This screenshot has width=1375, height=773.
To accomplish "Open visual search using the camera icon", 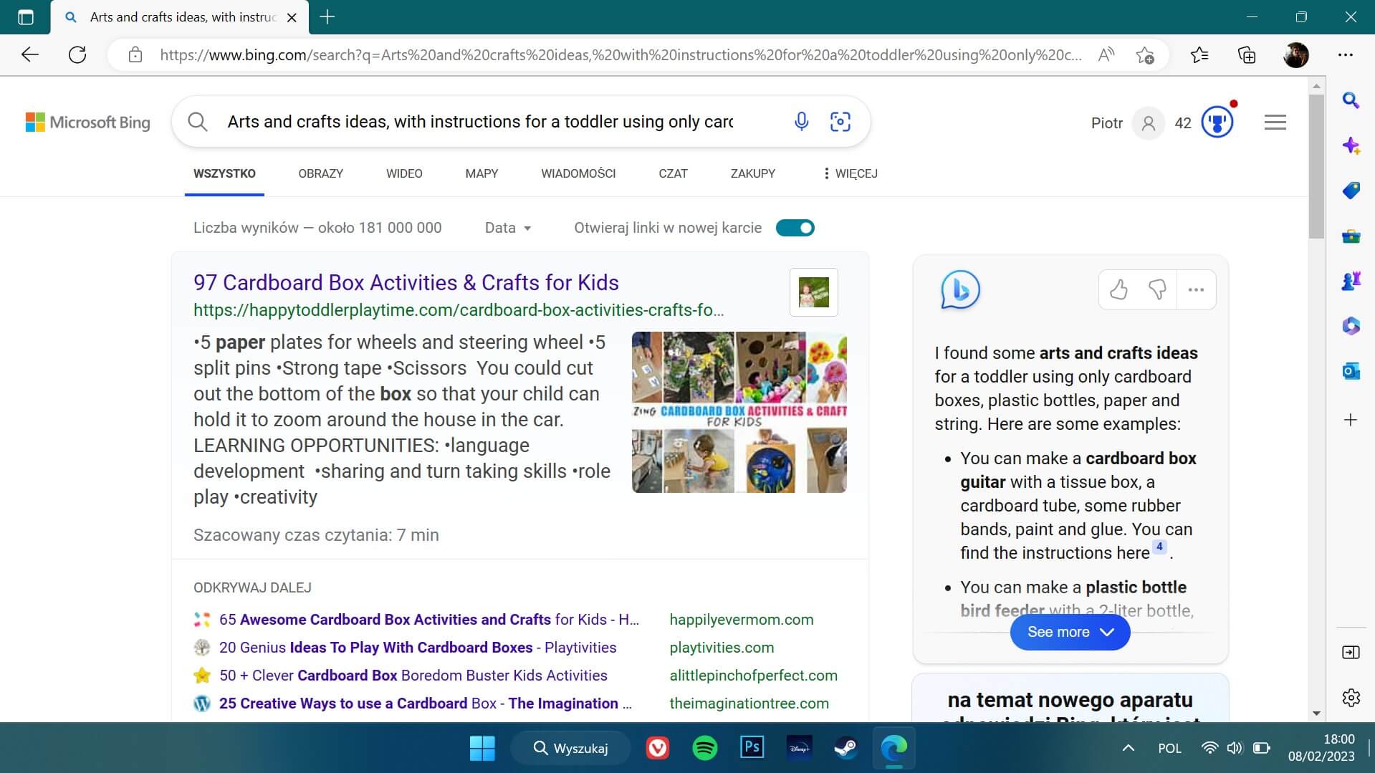I will (x=840, y=122).
